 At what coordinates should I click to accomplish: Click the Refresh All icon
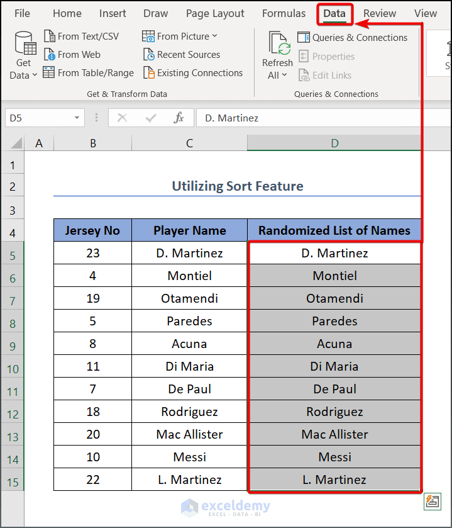pos(279,43)
